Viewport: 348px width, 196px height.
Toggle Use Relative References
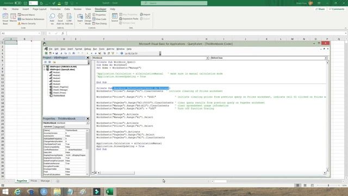[31, 19]
